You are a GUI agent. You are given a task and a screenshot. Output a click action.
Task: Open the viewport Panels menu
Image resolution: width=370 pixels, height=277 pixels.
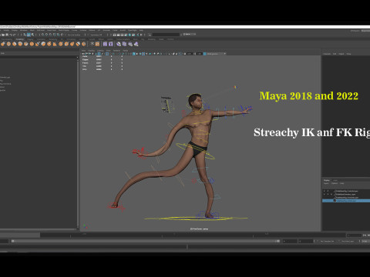pos(125,51)
